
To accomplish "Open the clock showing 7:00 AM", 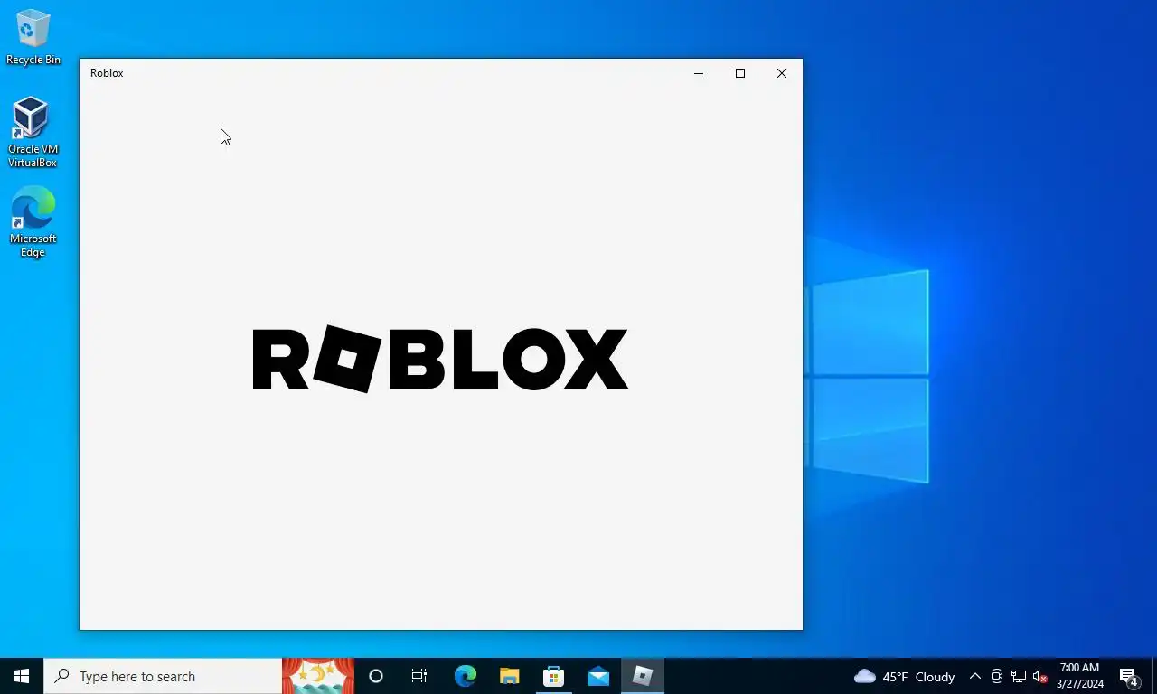I will [1080, 676].
